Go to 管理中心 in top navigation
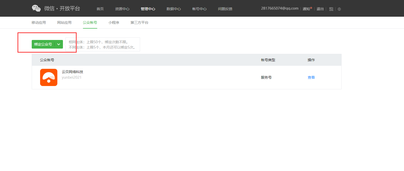 pyautogui.click(x=148, y=9)
